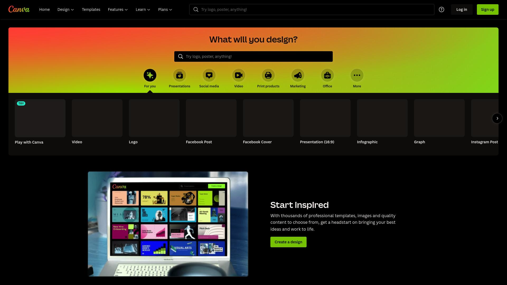507x285 pixels.
Task: Open the Help question mark icon
Action: click(x=442, y=9)
